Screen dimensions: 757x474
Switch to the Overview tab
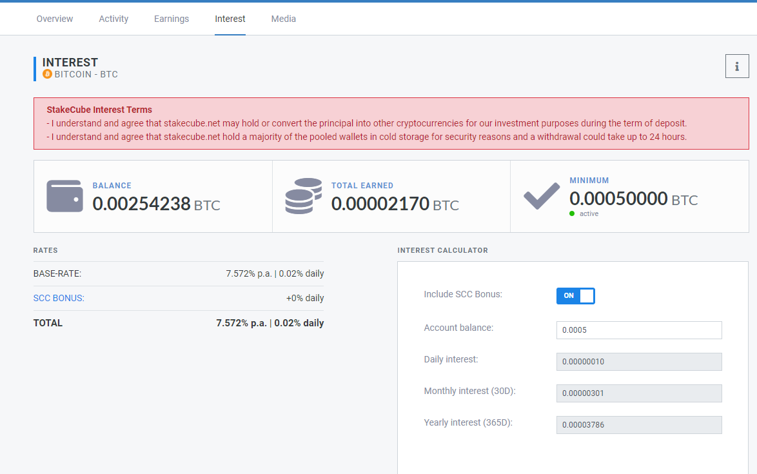tap(55, 19)
